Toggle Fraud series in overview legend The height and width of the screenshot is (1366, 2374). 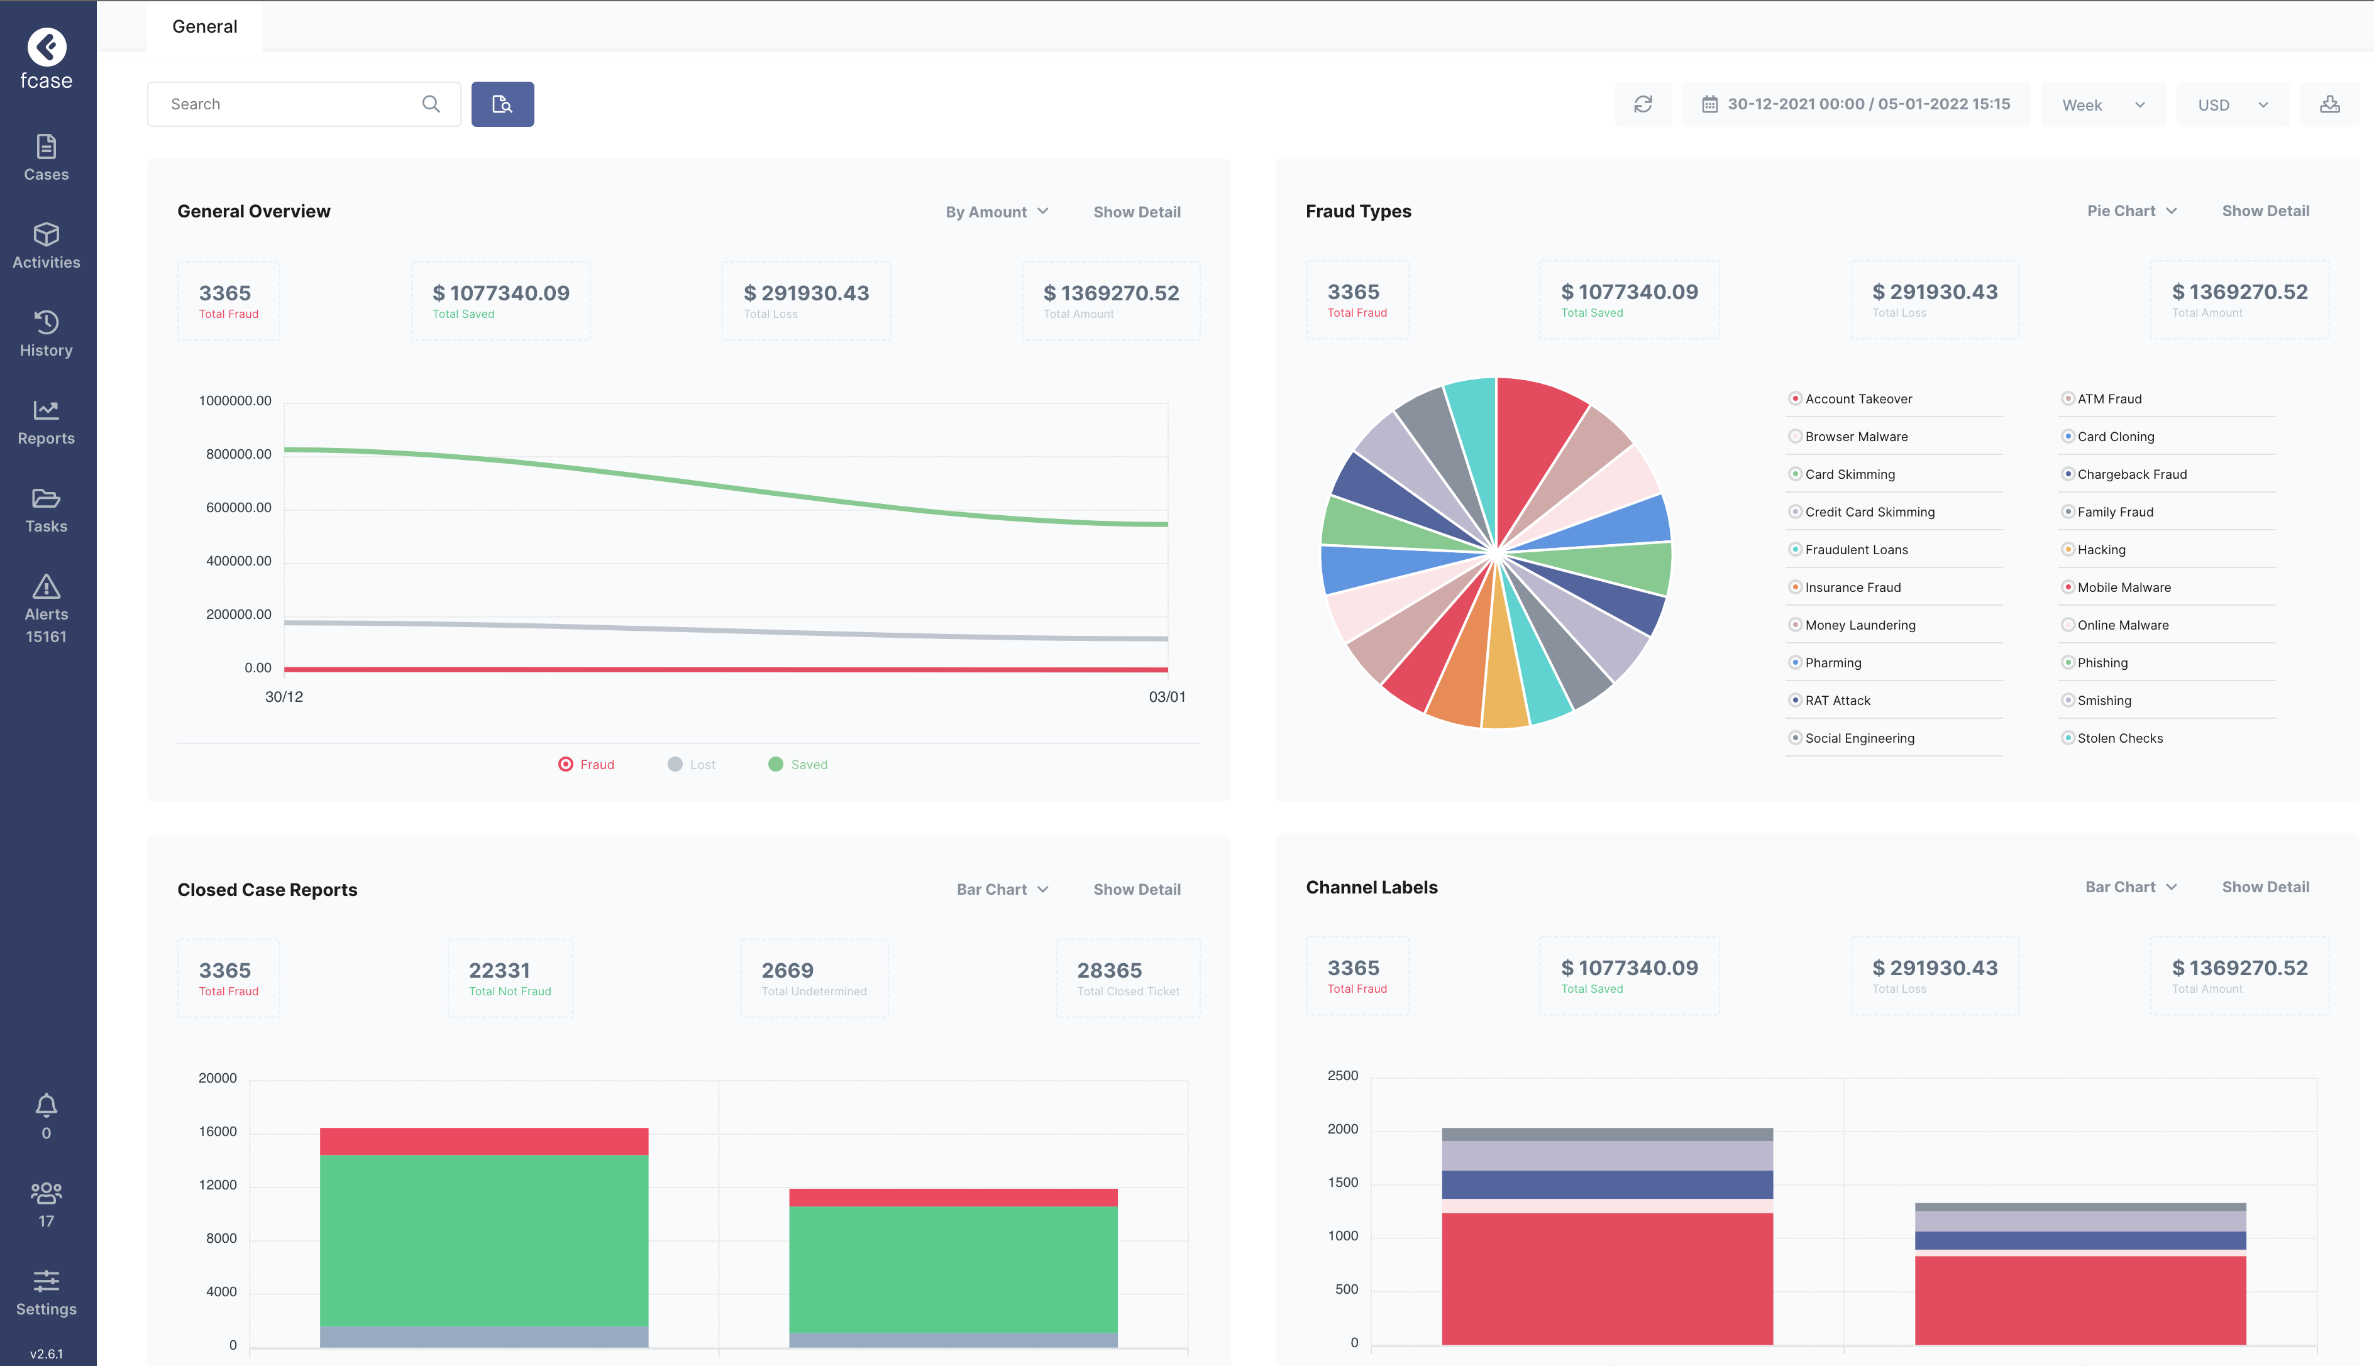pyautogui.click(x=586, y=765)
